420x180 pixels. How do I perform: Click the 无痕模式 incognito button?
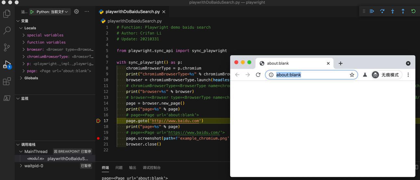(386, 75)
